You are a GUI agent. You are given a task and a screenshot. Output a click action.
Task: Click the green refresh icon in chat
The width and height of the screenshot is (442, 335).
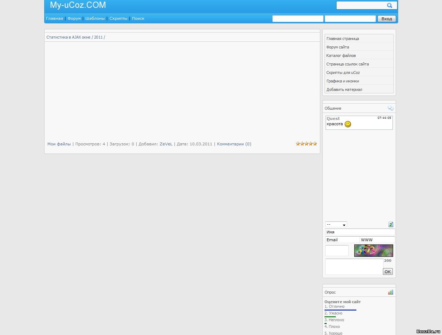tap(391, 224)
